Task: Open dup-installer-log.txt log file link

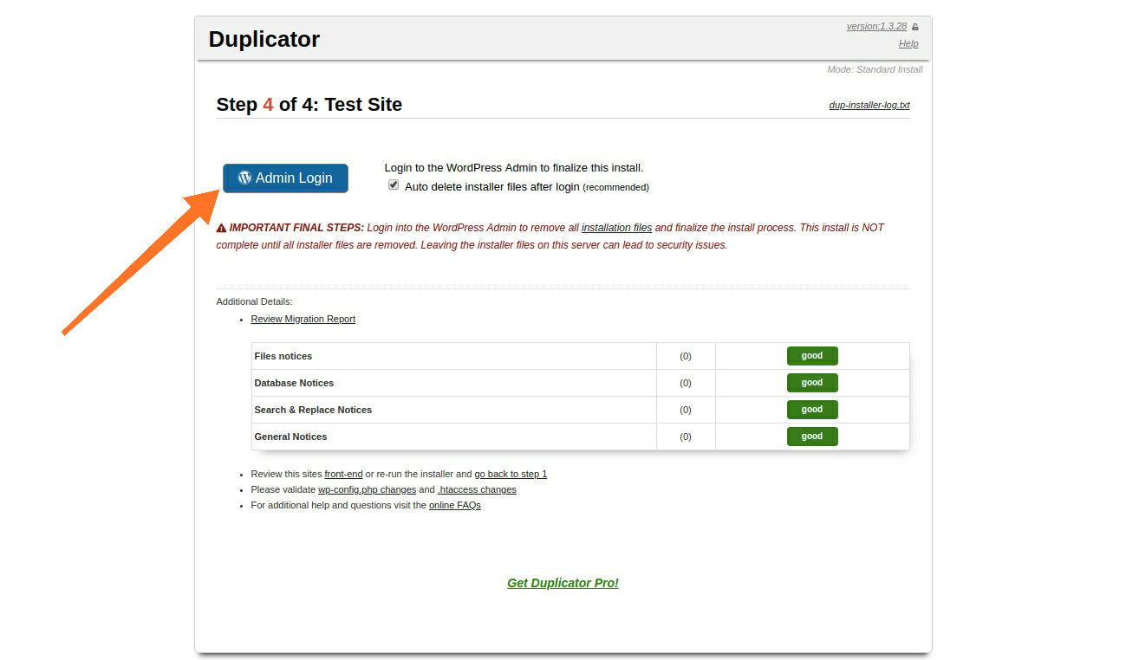Action: (869, 105)
